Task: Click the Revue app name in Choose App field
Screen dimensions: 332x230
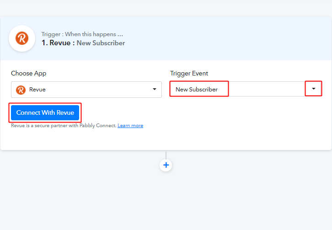Action: 37,90
